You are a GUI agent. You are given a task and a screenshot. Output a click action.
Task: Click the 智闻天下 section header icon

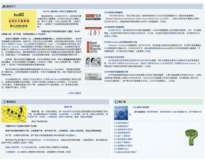tap(4, 6)
